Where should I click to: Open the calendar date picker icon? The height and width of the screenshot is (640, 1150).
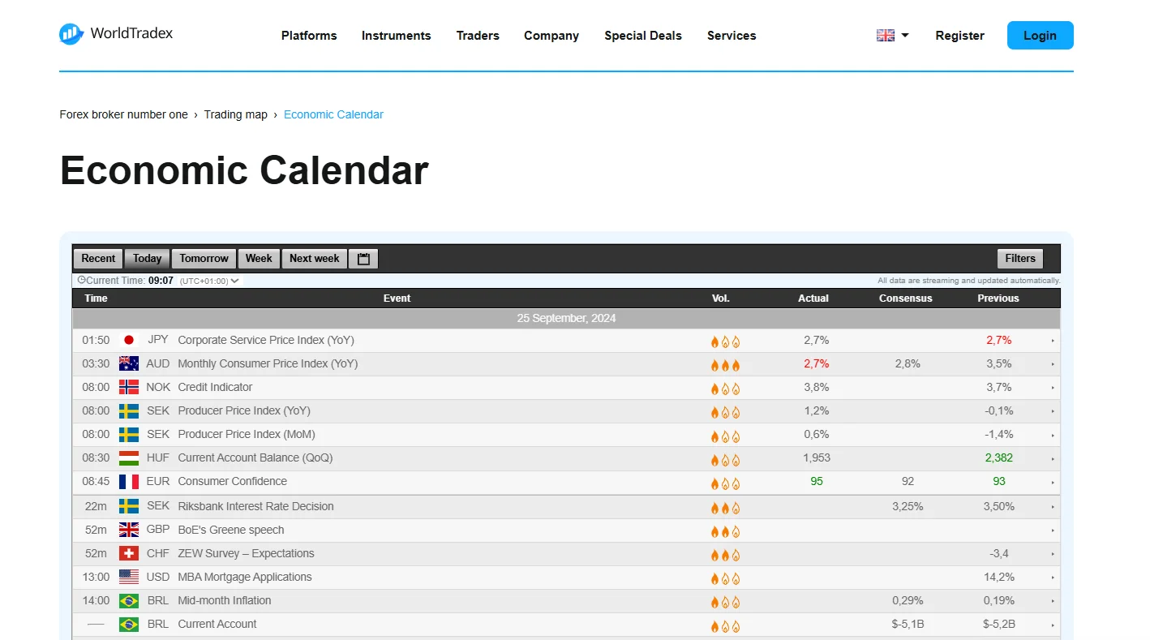(363, 258)
